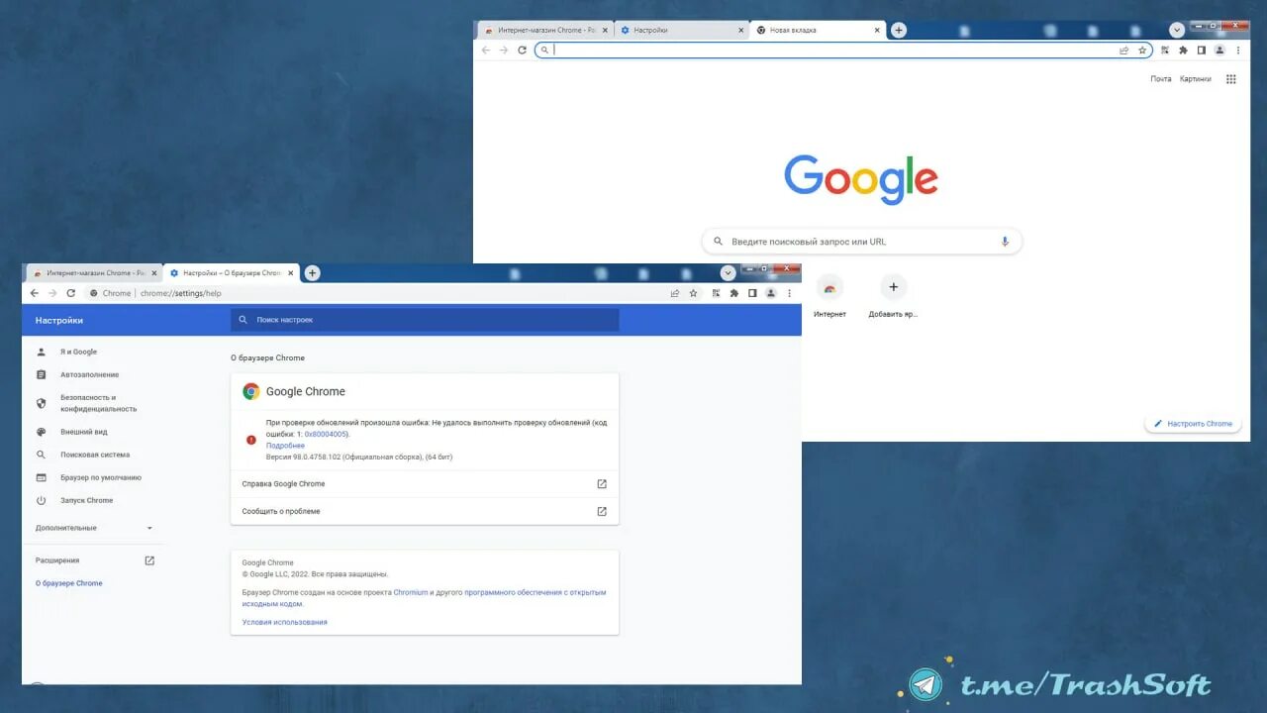Open the Расширения external link icon
Image resolution: width=1267 pixels, height=713 pixels.
coord(149,560)
